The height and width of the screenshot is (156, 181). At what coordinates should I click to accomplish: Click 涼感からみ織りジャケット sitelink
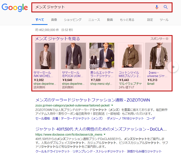coord(144,151)
